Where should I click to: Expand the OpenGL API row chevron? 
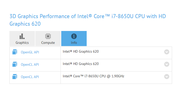(167, 52)
